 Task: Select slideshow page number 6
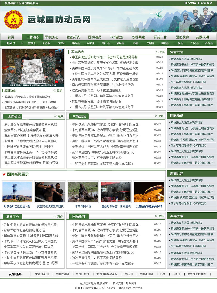[56, 82]
